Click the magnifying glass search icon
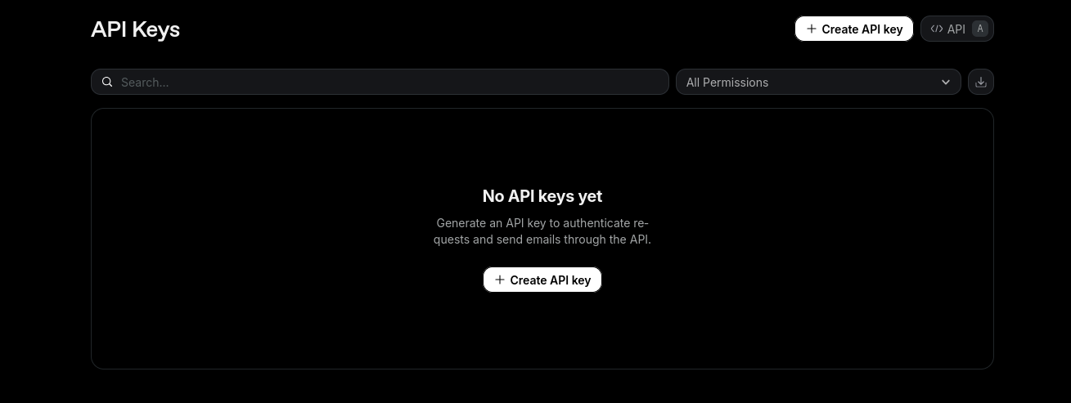1071x403 pixels. click(x=107, y=82)
